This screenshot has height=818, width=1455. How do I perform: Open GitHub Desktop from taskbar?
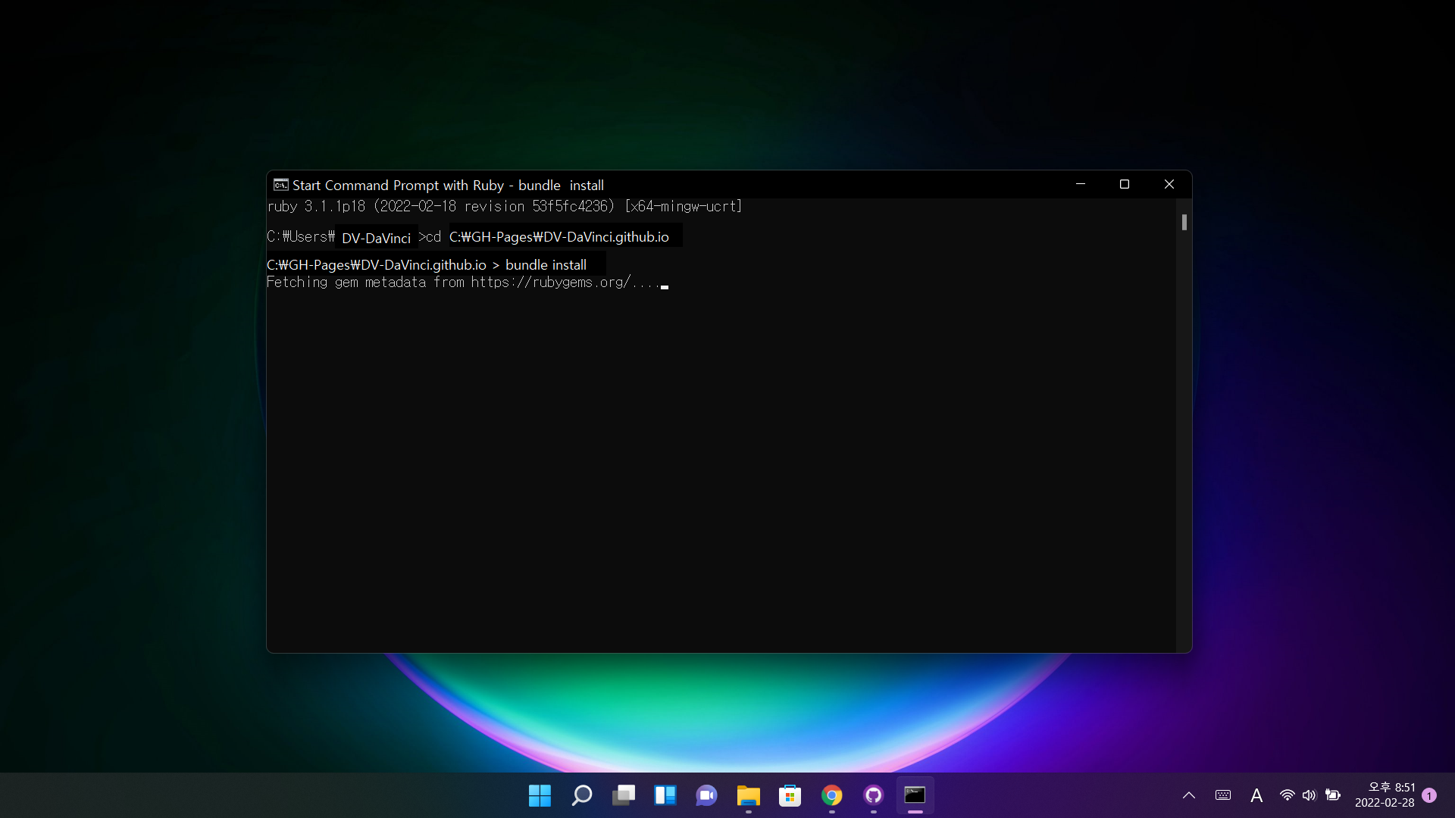[873, 795]
